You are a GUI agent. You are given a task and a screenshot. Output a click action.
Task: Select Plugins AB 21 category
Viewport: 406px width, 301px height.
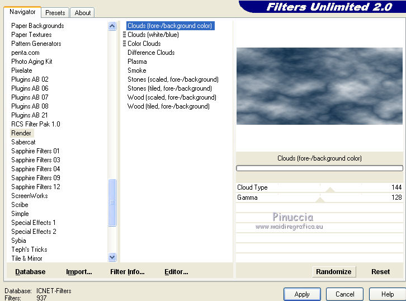(30, 115)
